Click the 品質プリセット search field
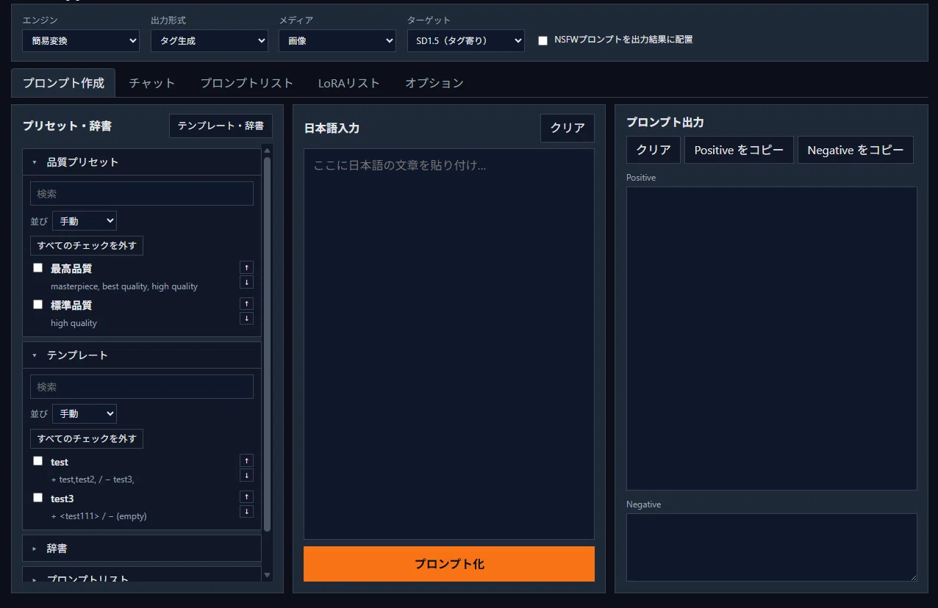 (x=142, y=194)
